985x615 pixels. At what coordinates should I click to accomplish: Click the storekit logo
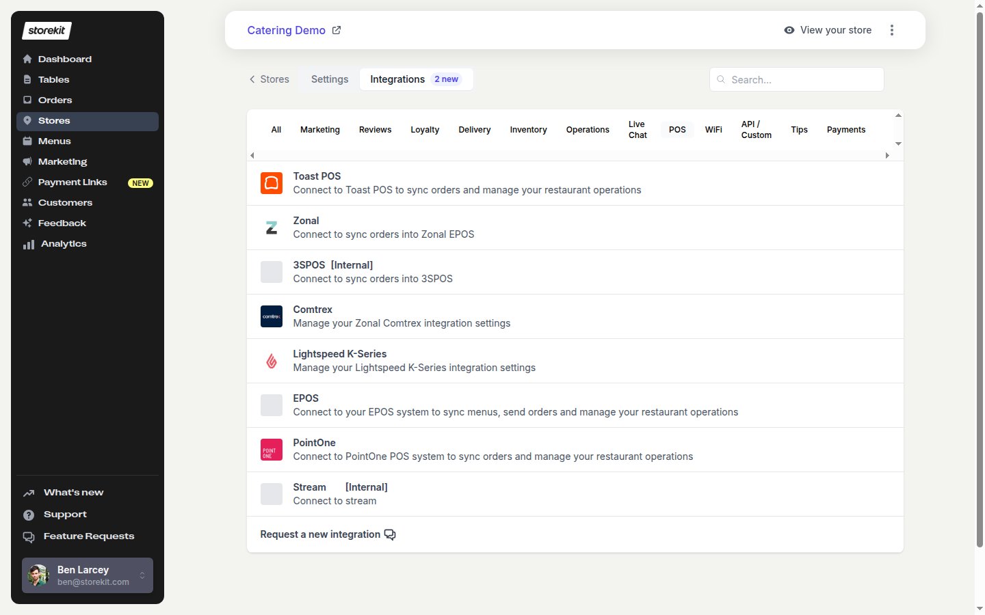click(47, 30)
